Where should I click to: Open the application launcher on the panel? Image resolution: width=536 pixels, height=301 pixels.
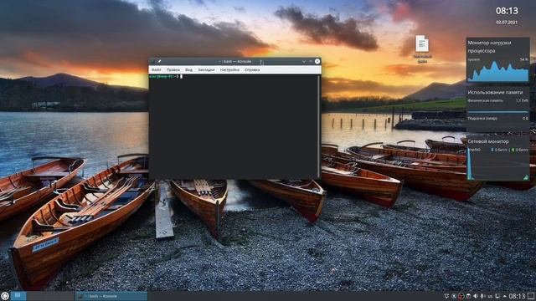click(x=4, y=296)
